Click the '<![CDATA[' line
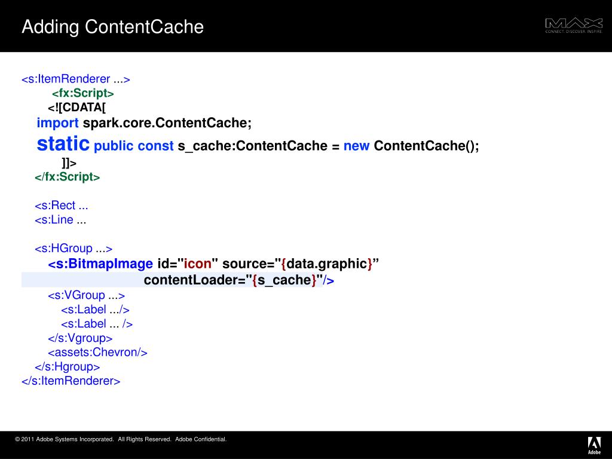The width and height of the screenshot is (612, 459). [x=77, y=108]
